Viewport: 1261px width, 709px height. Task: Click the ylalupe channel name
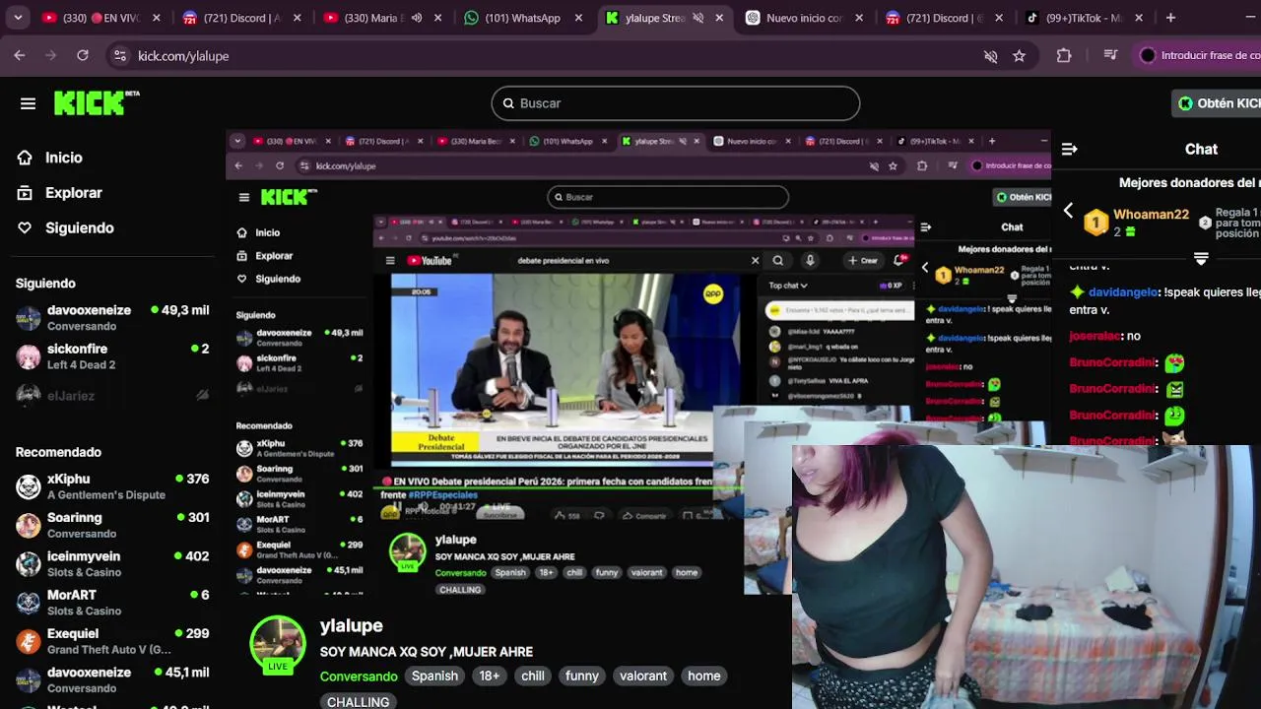coord(351,625)
